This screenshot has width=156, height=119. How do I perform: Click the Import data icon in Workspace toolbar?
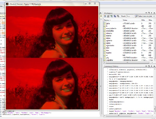click(x=112, y=16)
